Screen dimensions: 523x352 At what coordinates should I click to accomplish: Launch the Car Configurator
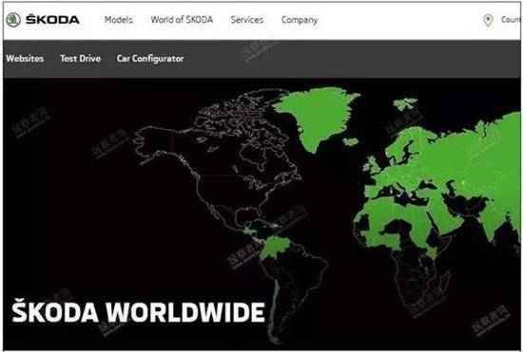[150, 59]
